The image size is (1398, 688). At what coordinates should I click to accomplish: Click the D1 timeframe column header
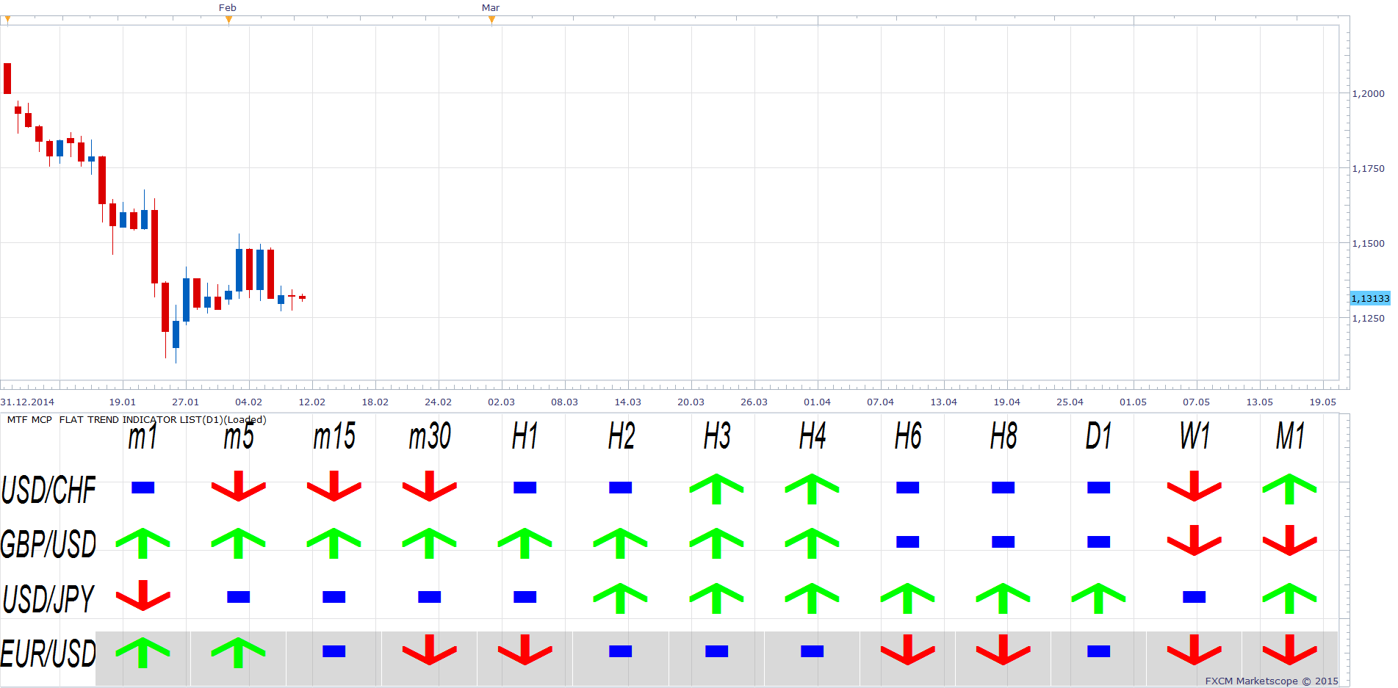tap(1098, 436)
